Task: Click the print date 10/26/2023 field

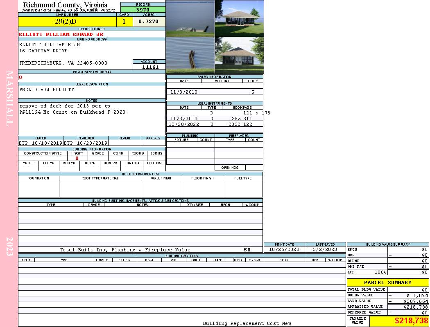Action: click(x=284, y=249)
